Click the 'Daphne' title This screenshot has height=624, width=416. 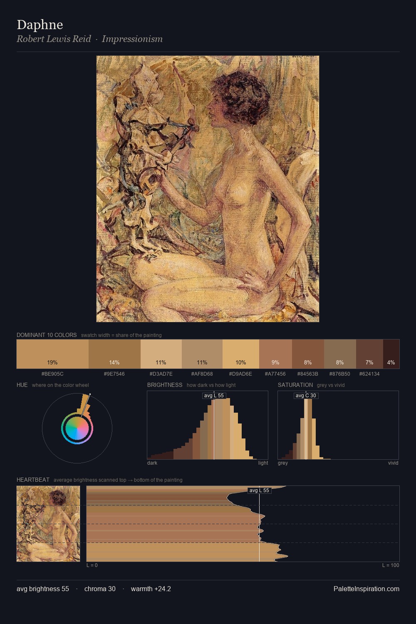pyautogui.click(x=40, y=25)
